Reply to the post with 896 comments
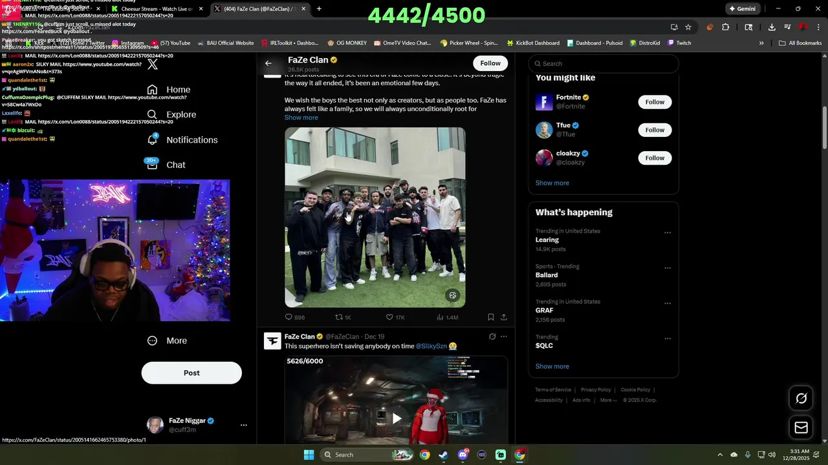The height and width of the screenshot is (465, 828). click(295, 317)
